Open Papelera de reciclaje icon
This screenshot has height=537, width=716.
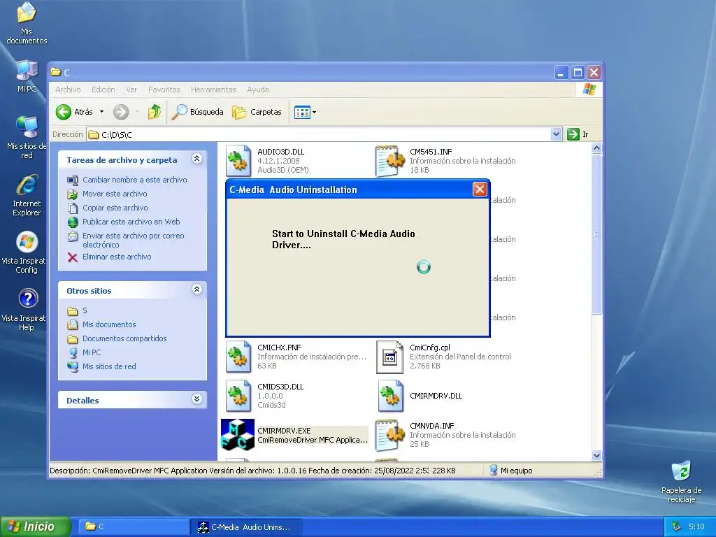click(681, 482)
